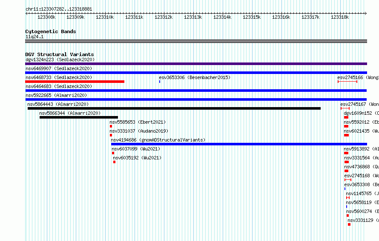The width and height of the screenshot is (379, 241).
Task: Click the dark purple bar under dgv1324n223
Action: click(196, 64)
